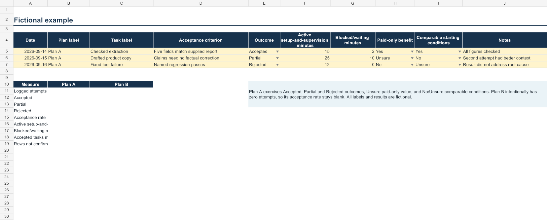Select the Checked extraction task cell

(122, 52)
